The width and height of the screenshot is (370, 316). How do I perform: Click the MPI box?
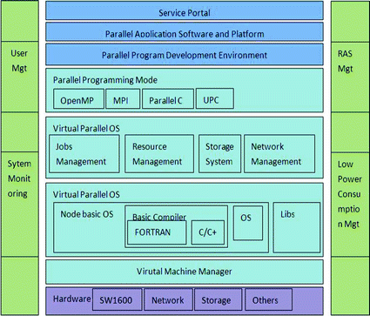123,99
